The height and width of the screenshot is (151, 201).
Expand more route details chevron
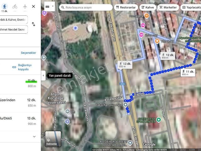pos(34,137)
